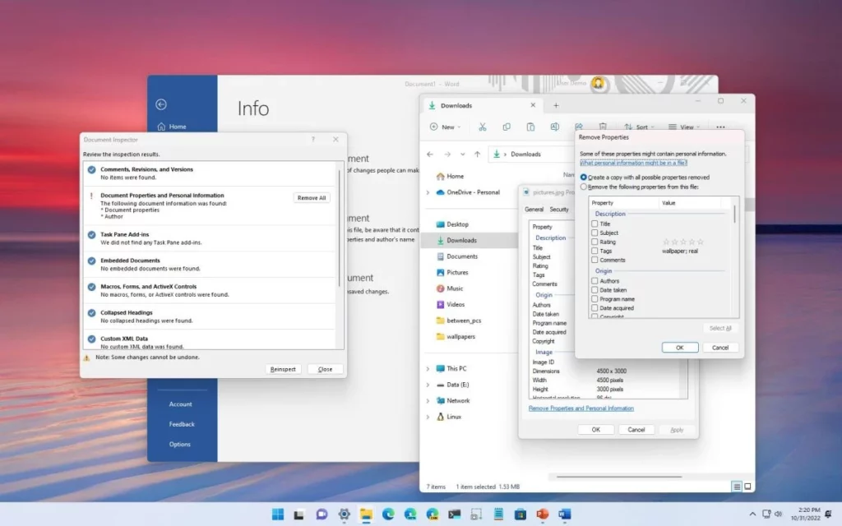
Task: Go back in File Explorer navigation
Action: (430, 154)
